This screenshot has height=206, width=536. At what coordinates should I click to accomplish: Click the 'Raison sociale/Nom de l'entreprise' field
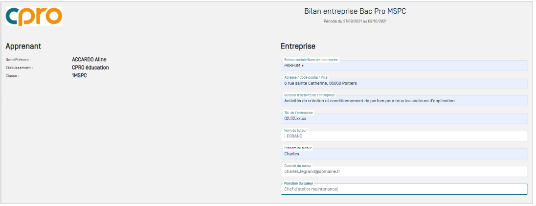[404, 66]
